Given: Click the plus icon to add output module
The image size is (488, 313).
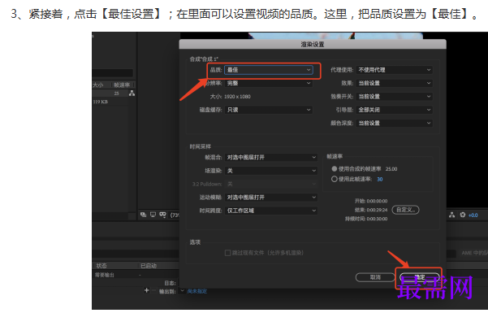Looking at the screenshot, I should coord(147,290).
